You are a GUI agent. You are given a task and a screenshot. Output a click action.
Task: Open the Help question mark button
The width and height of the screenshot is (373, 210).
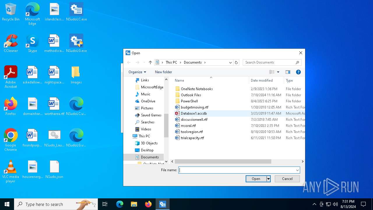point(298,72)
